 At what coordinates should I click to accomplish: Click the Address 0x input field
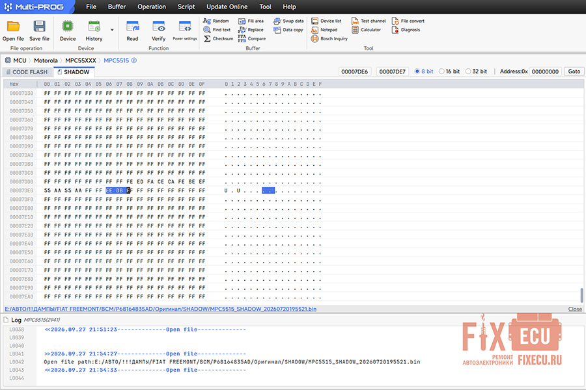[x=545, y=71]
